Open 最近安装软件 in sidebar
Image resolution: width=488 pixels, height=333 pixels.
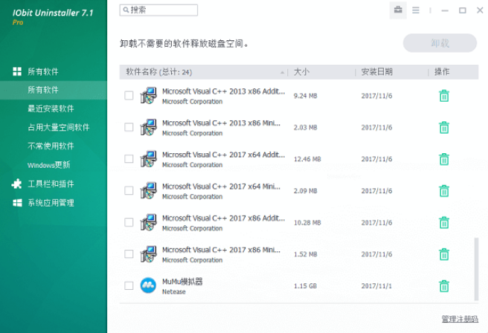coord(51,109)
